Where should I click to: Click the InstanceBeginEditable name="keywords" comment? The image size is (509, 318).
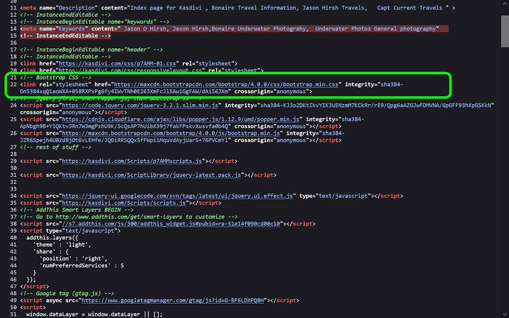(x=95, y=22)
